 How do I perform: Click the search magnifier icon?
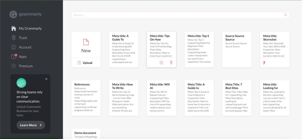coord(285,15)
